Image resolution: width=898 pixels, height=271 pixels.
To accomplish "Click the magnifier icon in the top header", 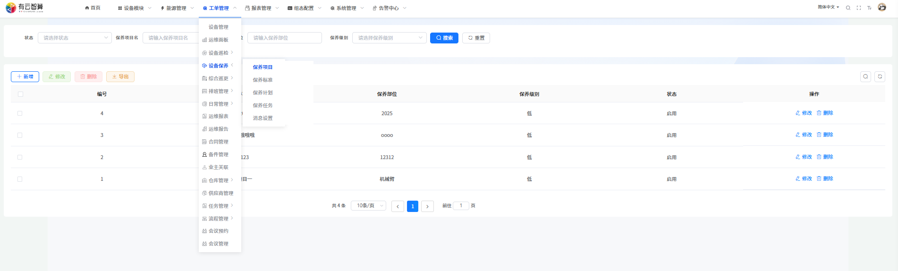I will pos(848,8).
